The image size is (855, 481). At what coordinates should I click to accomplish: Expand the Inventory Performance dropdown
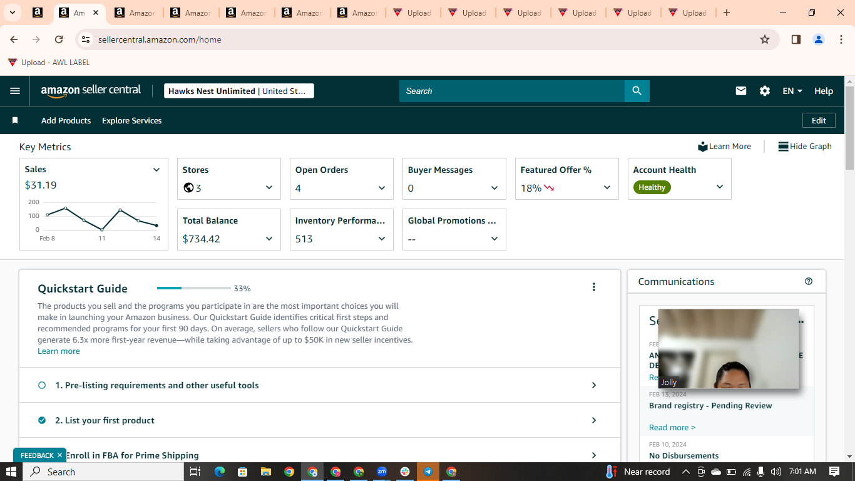(x=382, y=239)
